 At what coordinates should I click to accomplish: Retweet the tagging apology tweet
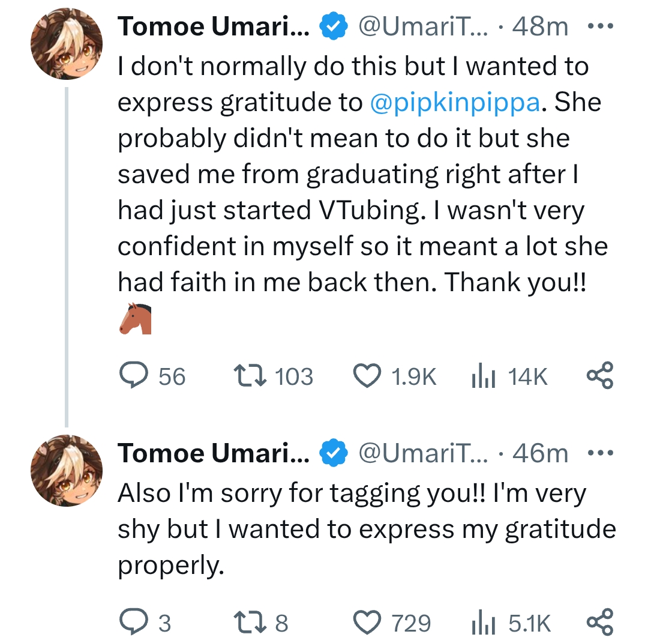point(249,623)
